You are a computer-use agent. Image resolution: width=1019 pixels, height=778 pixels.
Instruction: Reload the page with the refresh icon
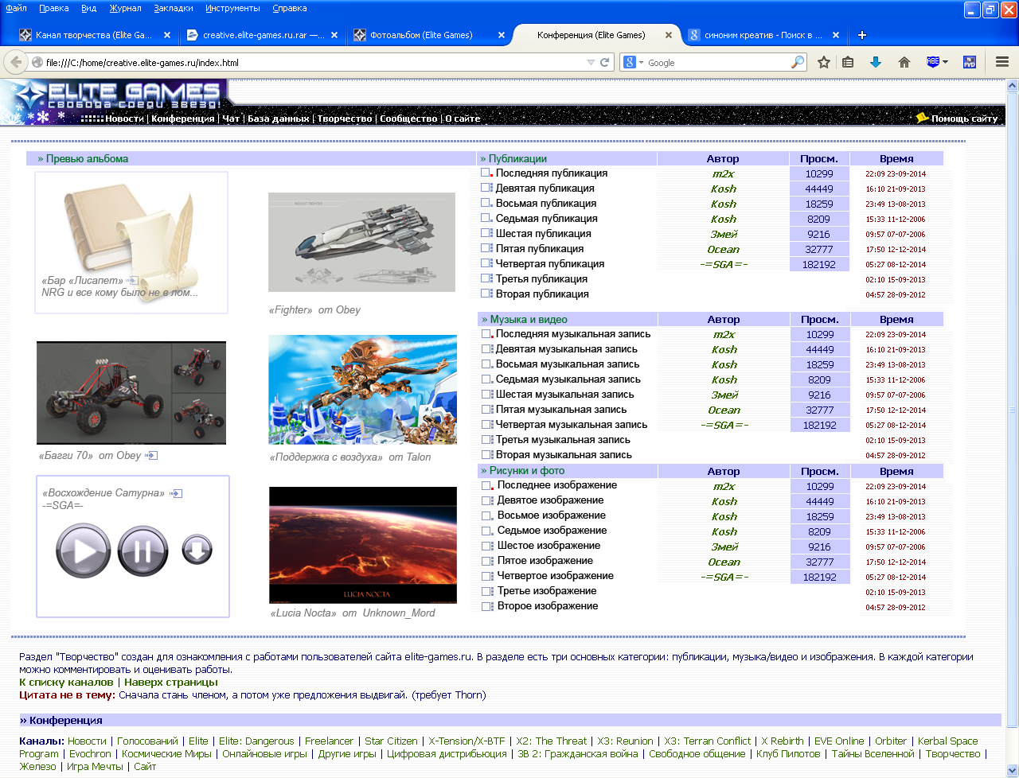point(605,62)
